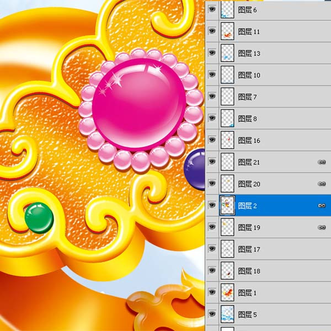Click the large magenta gem on canvas

coord(139,104)
